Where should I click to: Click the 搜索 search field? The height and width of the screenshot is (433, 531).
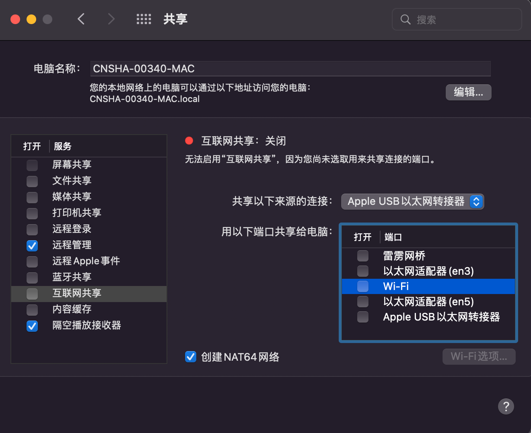(457, 19)
